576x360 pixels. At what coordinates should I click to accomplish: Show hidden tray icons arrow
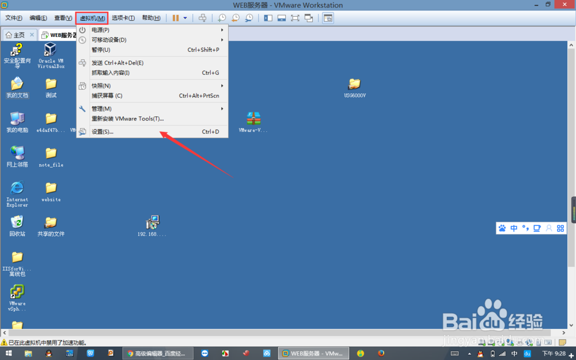[x=469, y=354]
